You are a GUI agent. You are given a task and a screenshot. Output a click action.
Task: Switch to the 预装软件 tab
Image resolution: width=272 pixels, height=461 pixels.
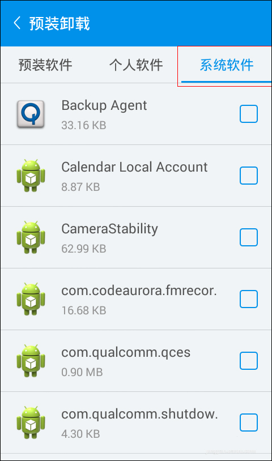45,65
